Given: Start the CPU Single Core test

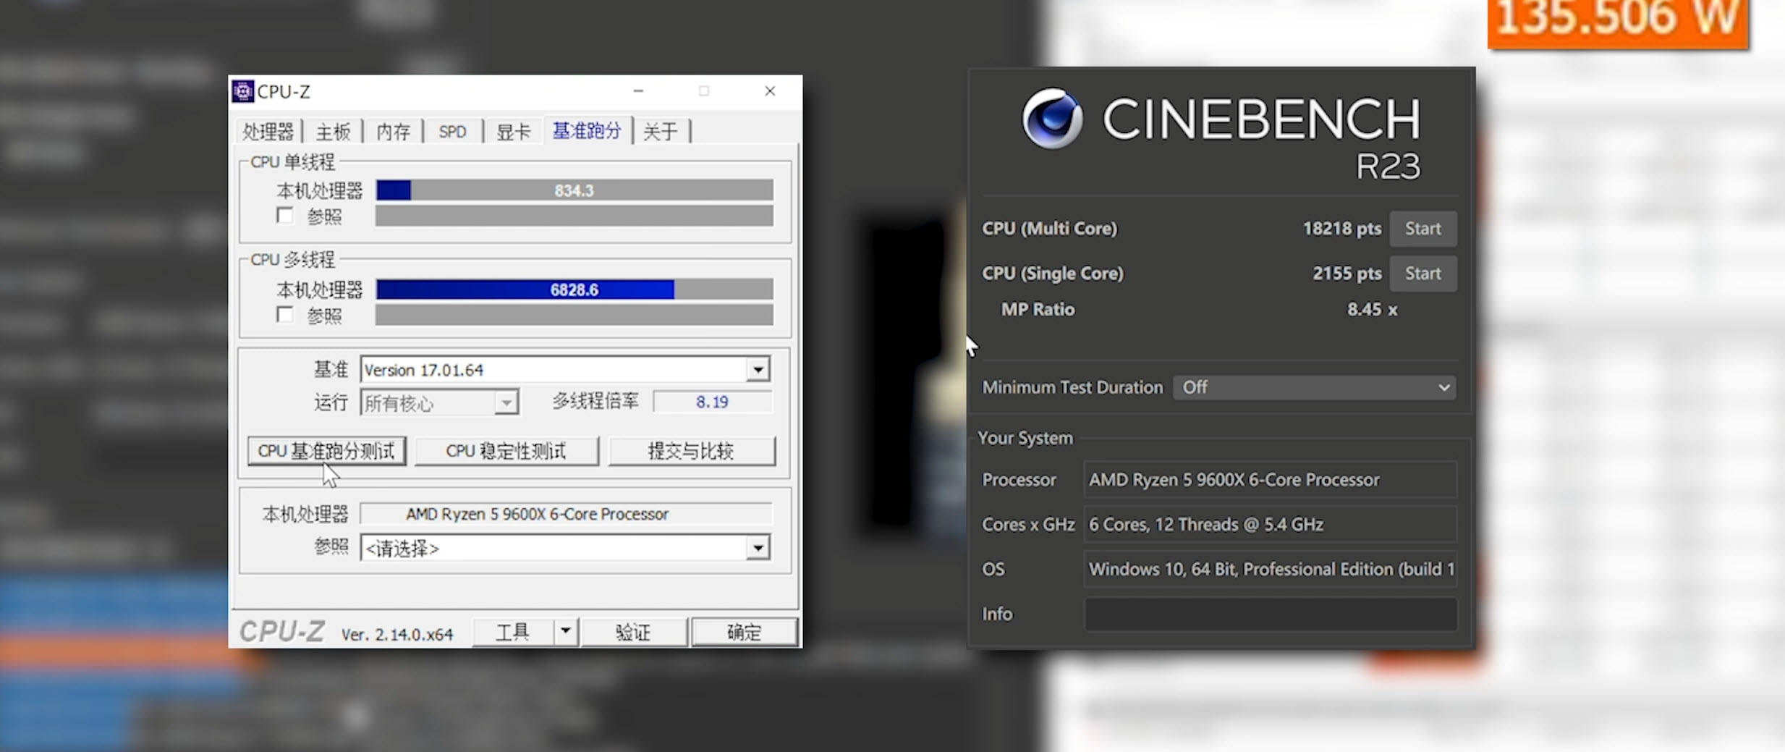Looking at the screenshot, I should [1423, 274].
